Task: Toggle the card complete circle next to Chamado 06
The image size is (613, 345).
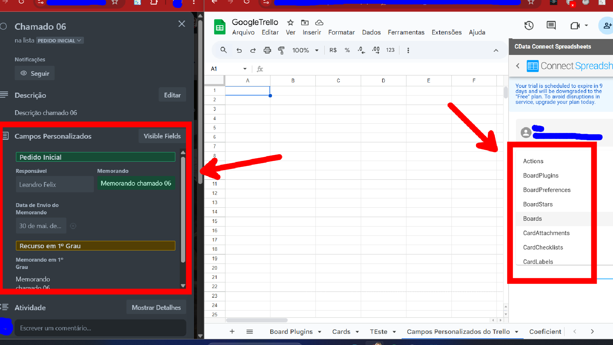Action: pyautogui.click(x=4, y=27)
